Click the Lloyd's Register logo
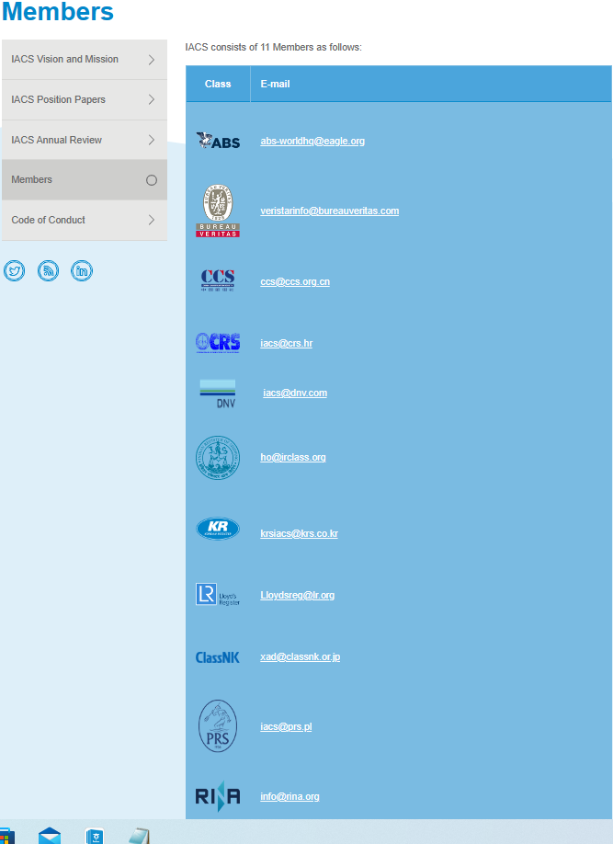Screen dimensions: 613x844 [218, 594]
